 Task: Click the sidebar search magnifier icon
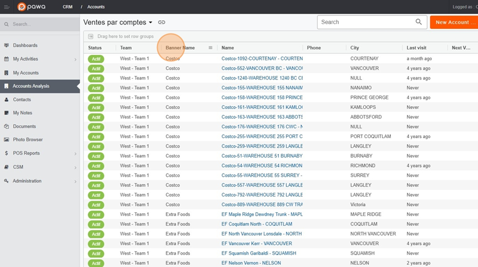click(x=6, y=24)
